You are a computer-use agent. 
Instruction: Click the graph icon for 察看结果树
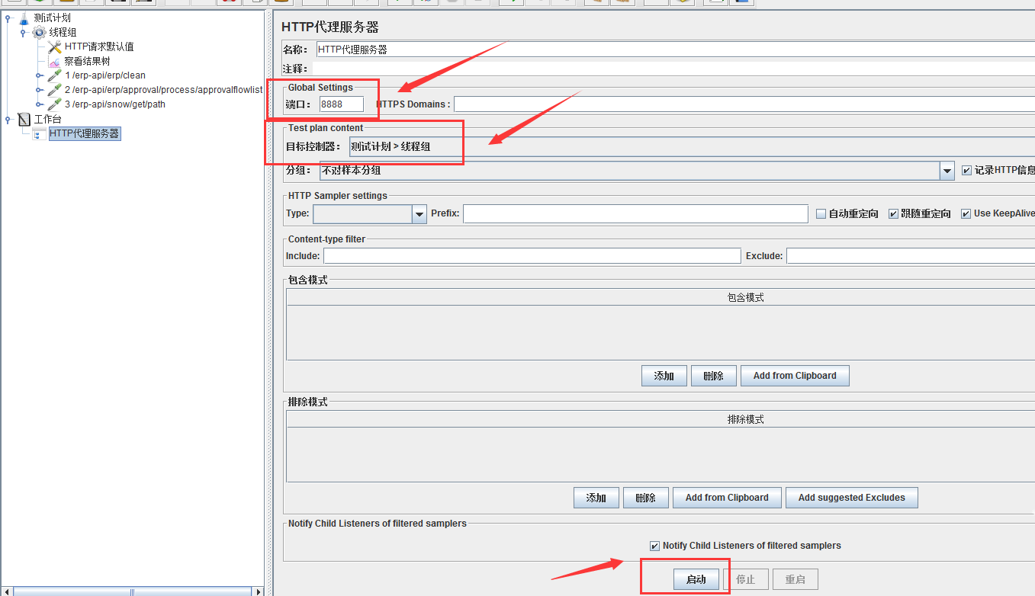click(54, 61)
